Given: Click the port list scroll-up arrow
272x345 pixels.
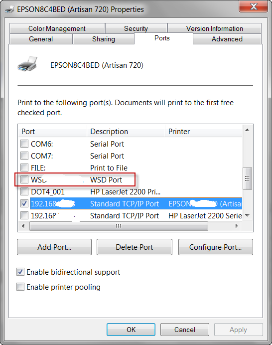Looking at the screenshot, I should click(x=248, y=130).
